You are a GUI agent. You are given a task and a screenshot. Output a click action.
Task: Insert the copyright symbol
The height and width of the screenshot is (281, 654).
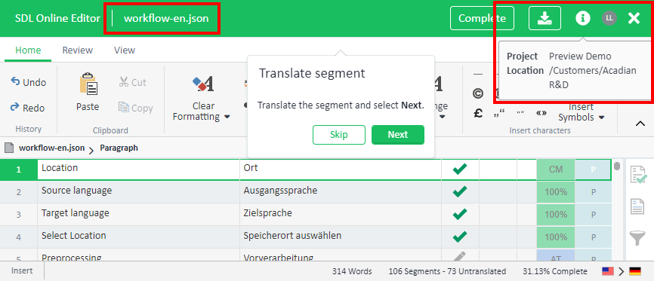(478, 94)
